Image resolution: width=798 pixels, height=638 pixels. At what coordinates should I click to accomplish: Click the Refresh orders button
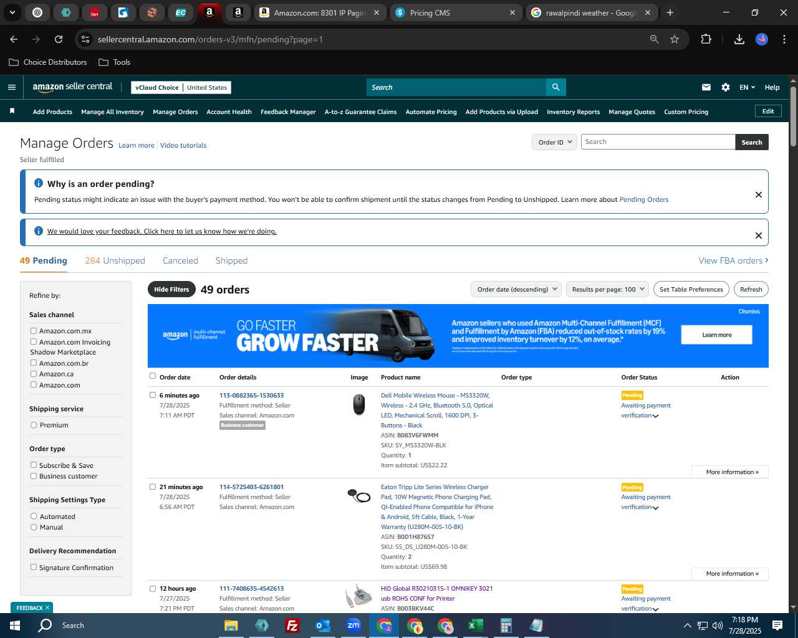coord(751,289)
